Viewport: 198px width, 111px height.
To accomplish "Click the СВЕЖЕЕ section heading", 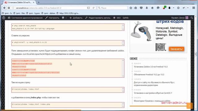I will click(x=133, y=59).
